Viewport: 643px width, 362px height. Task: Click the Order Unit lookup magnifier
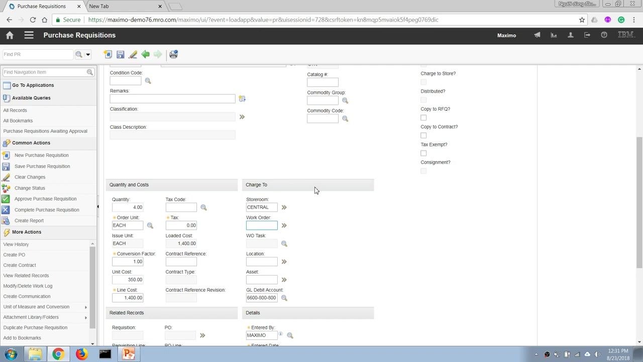[x=150, y=226]
